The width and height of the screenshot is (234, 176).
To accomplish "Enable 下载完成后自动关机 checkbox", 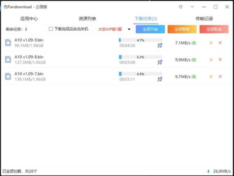I will coord(51,29).
